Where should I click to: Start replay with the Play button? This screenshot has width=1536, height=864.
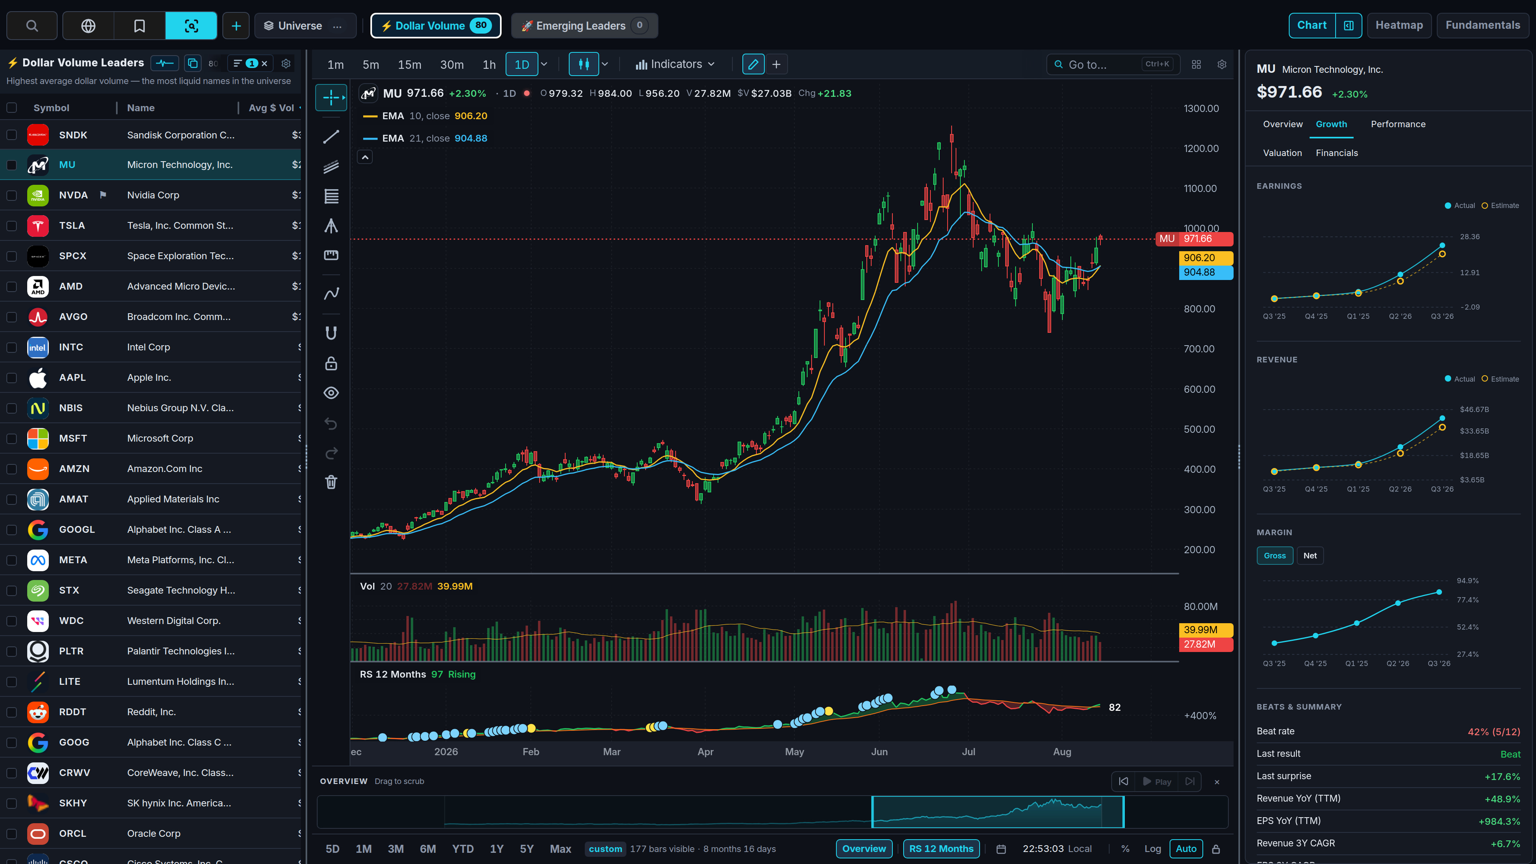pyautogui.click(x=1157, y=781)
